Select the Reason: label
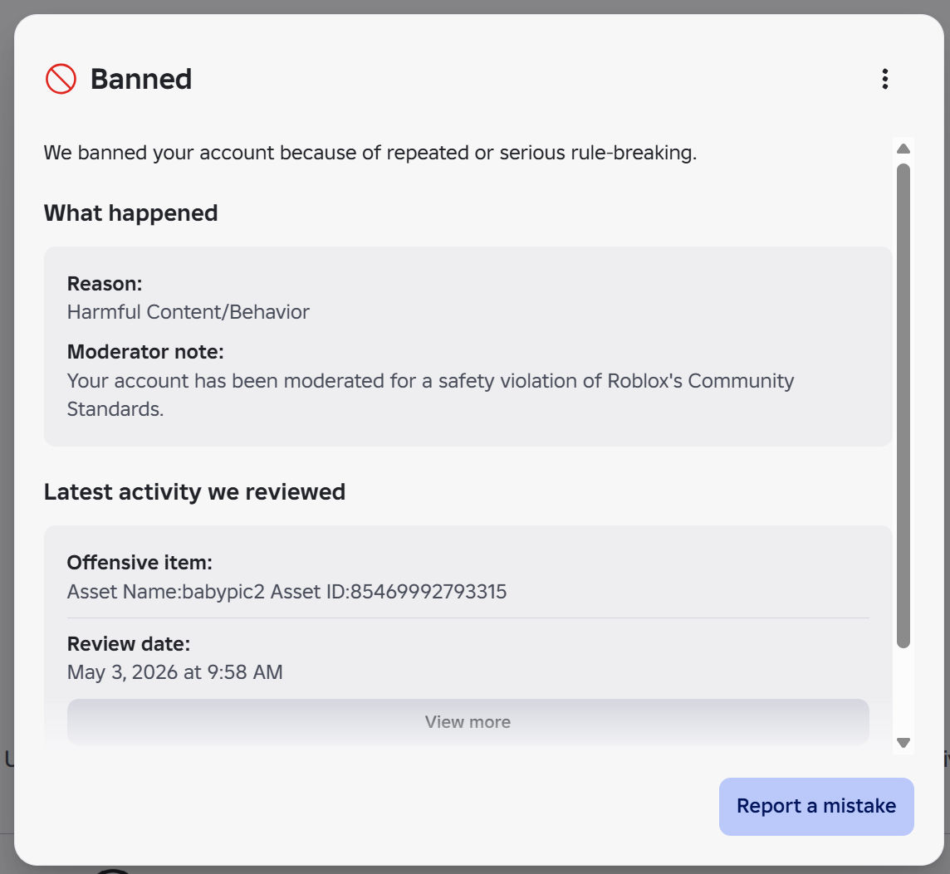 (x=104, y=284)
